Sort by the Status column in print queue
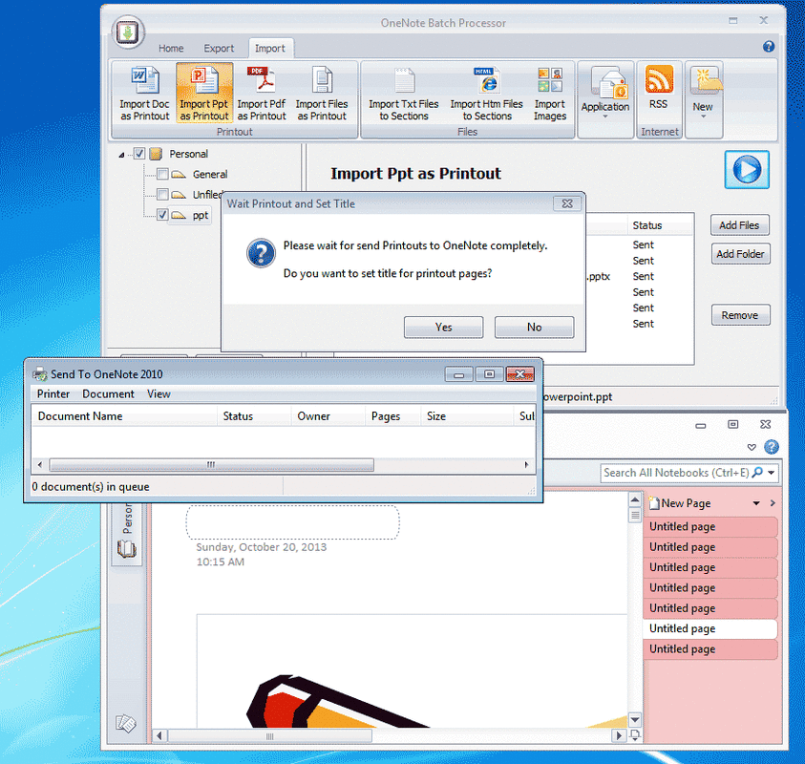This screenshot has width=805, height=764. tap(254, 415)
